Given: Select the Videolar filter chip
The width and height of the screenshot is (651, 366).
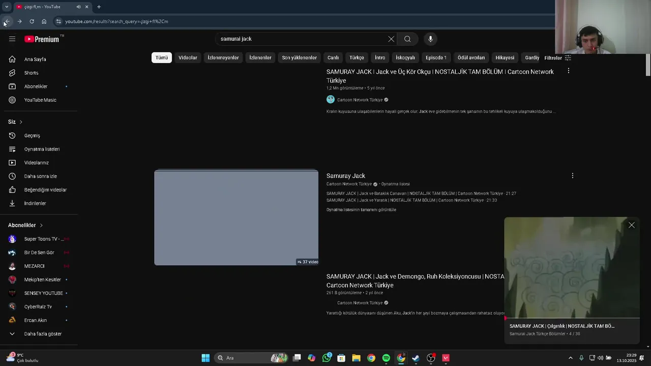Looking at the screenshot, I should point(188,57).
